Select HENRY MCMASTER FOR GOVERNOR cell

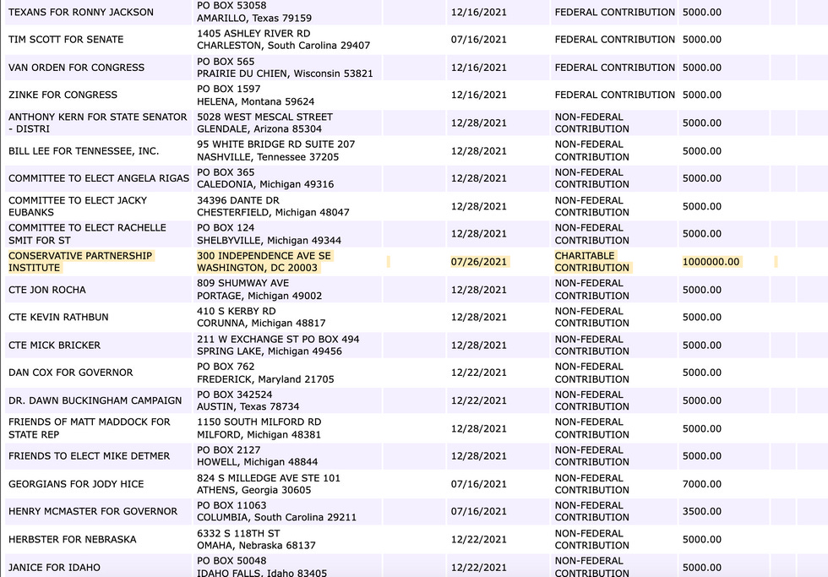click(x=93, y=512)
